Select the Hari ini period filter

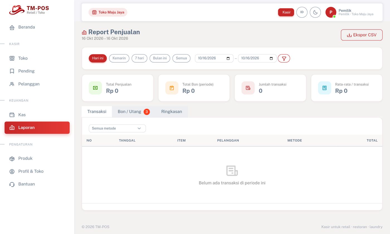click(98, 58)
